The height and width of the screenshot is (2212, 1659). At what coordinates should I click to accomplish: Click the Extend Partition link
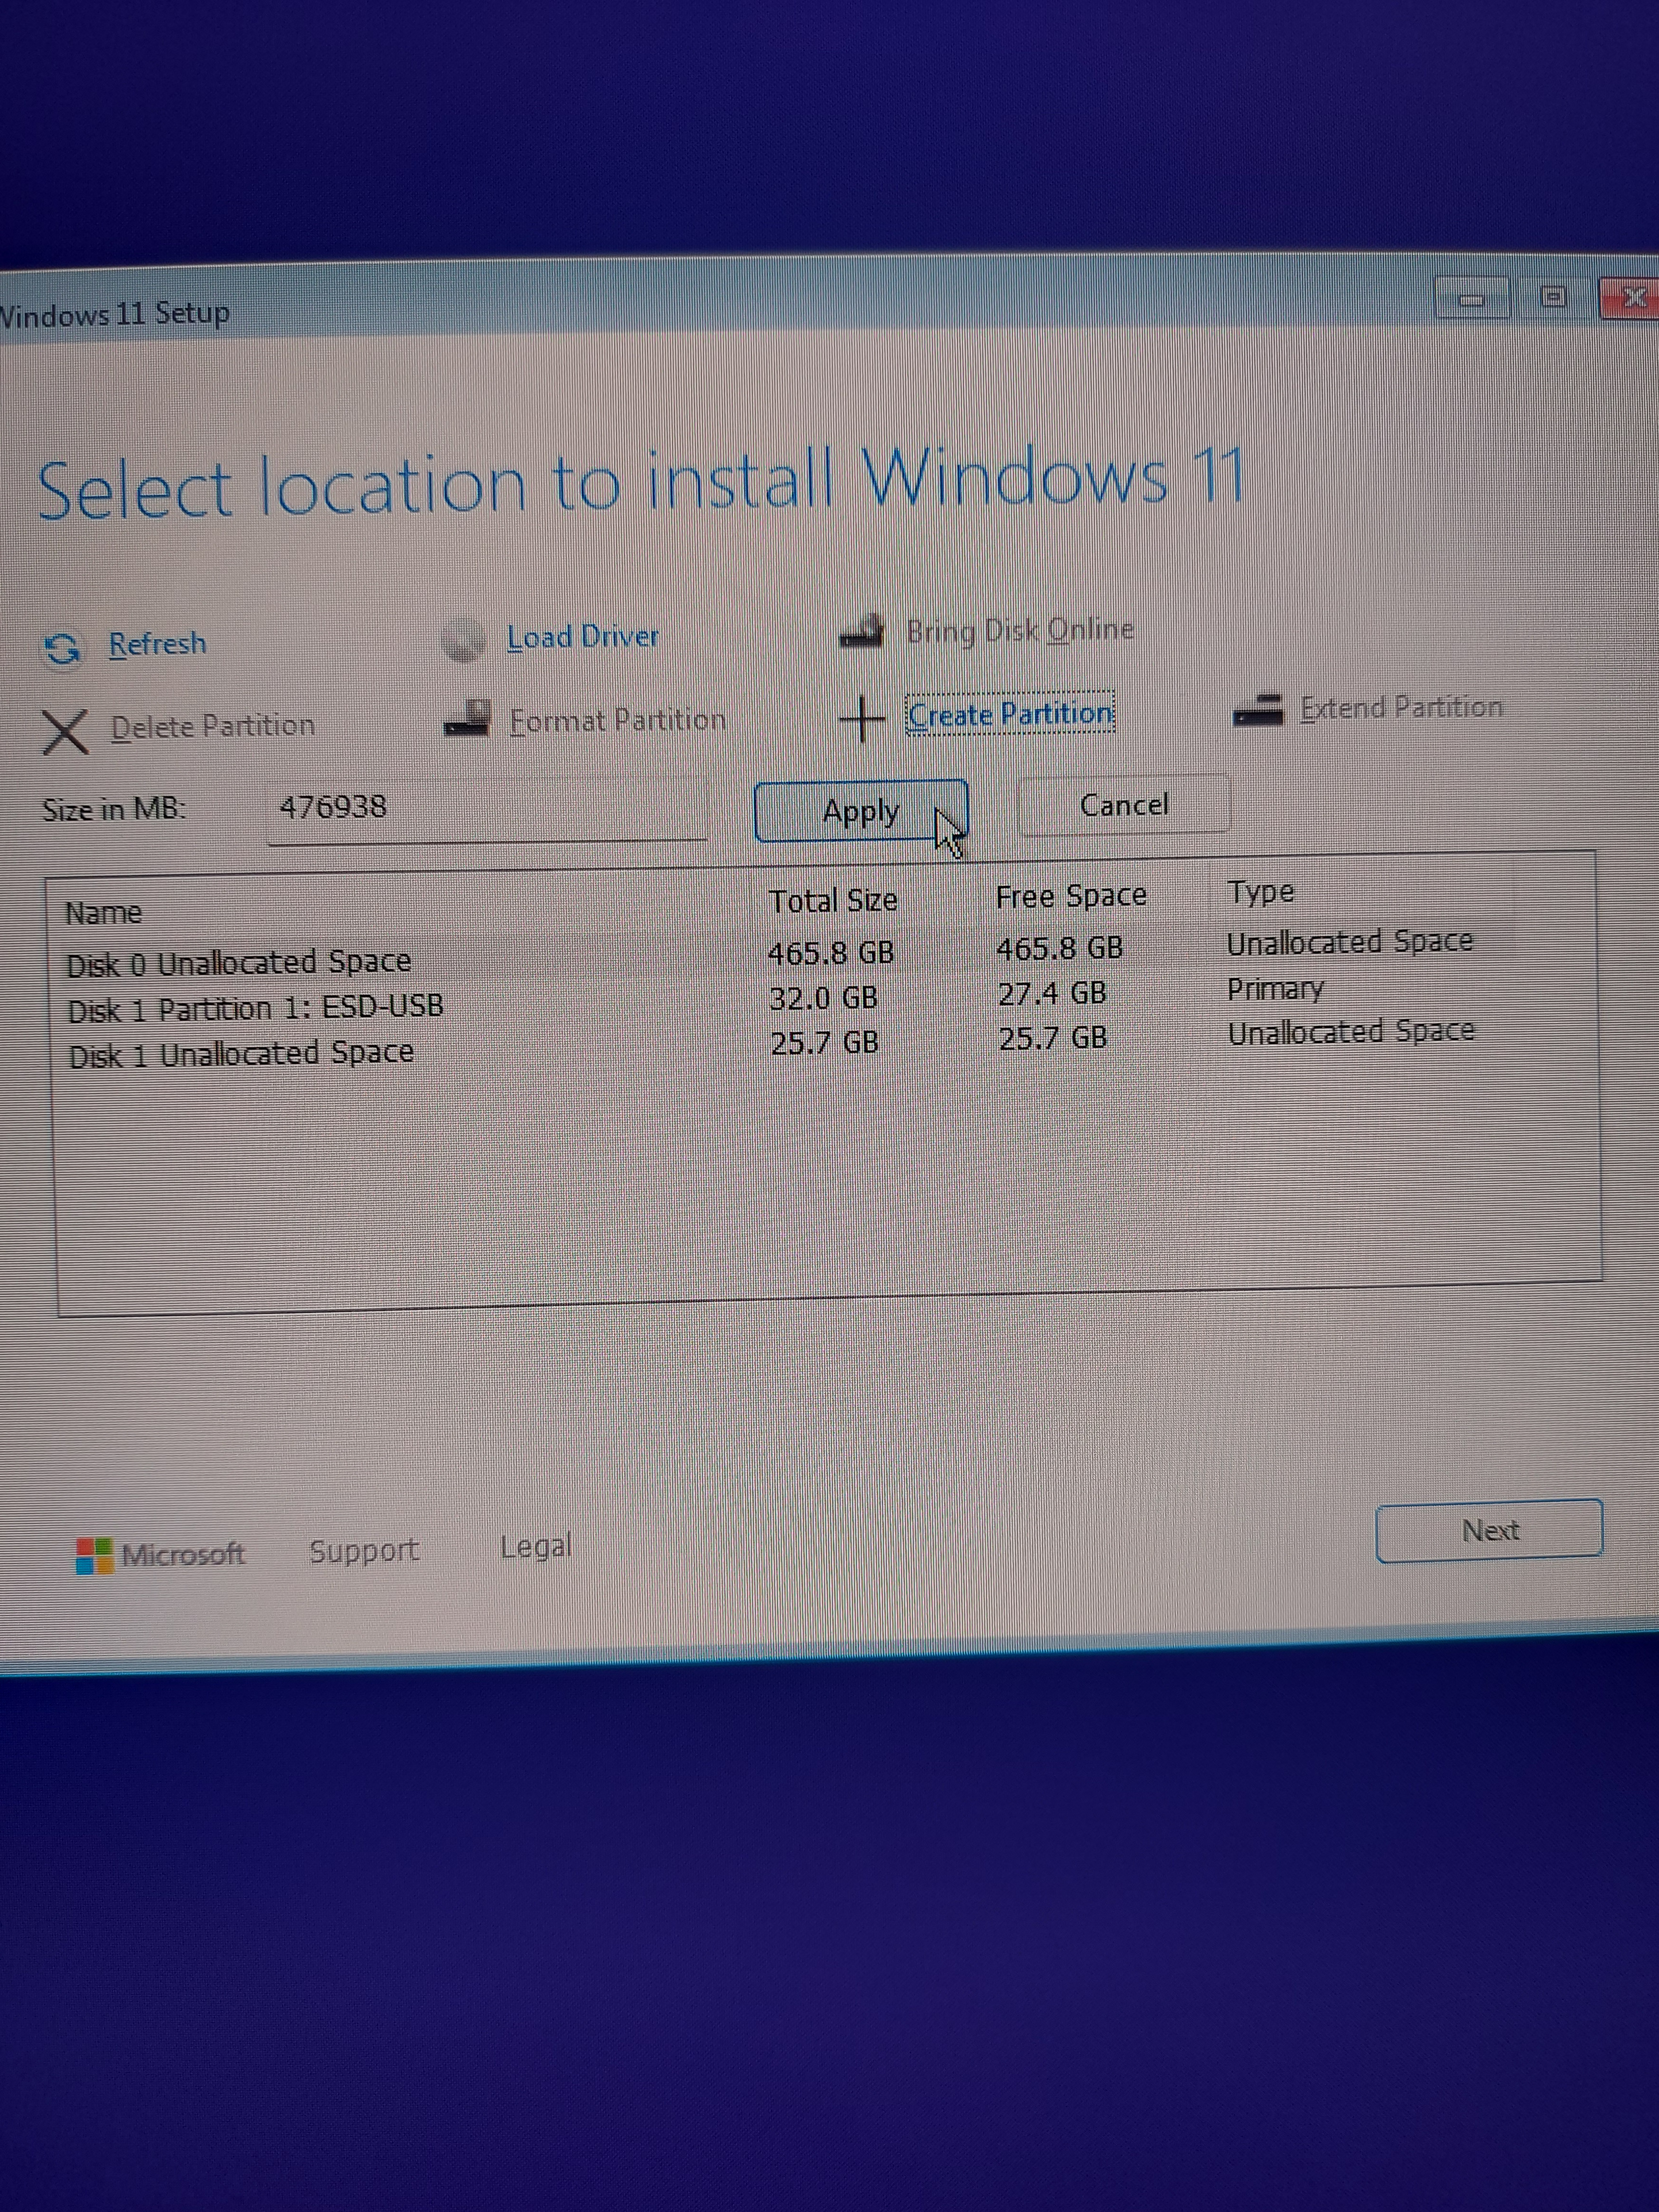[x=1401, y=708]
